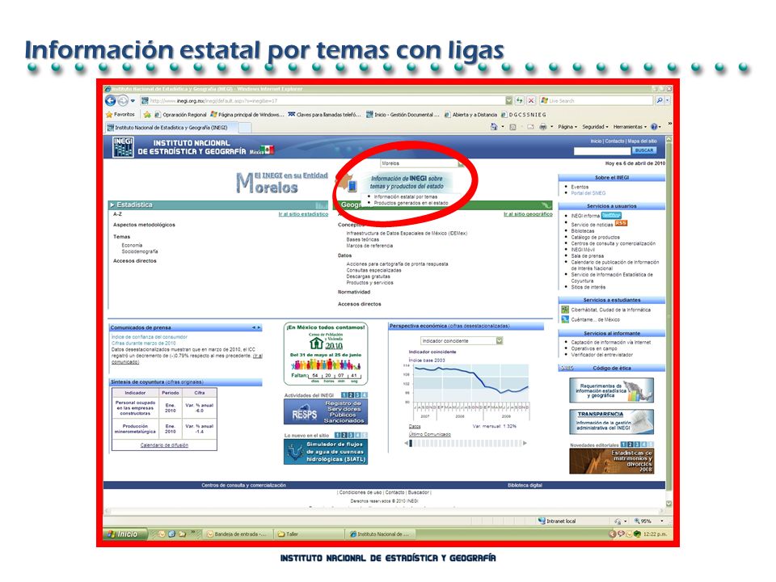Click Información estatal por temas link
776x582 pixels.
tap(406, 196)
